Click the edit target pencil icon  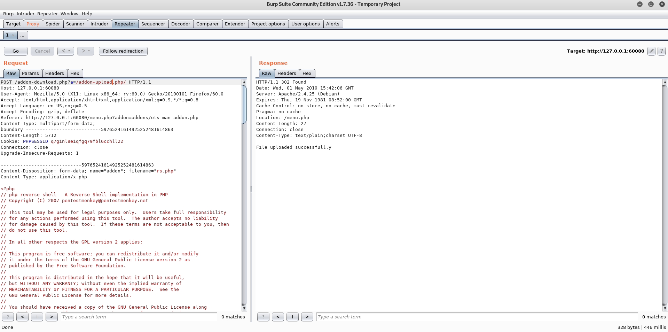click(651, 51)
